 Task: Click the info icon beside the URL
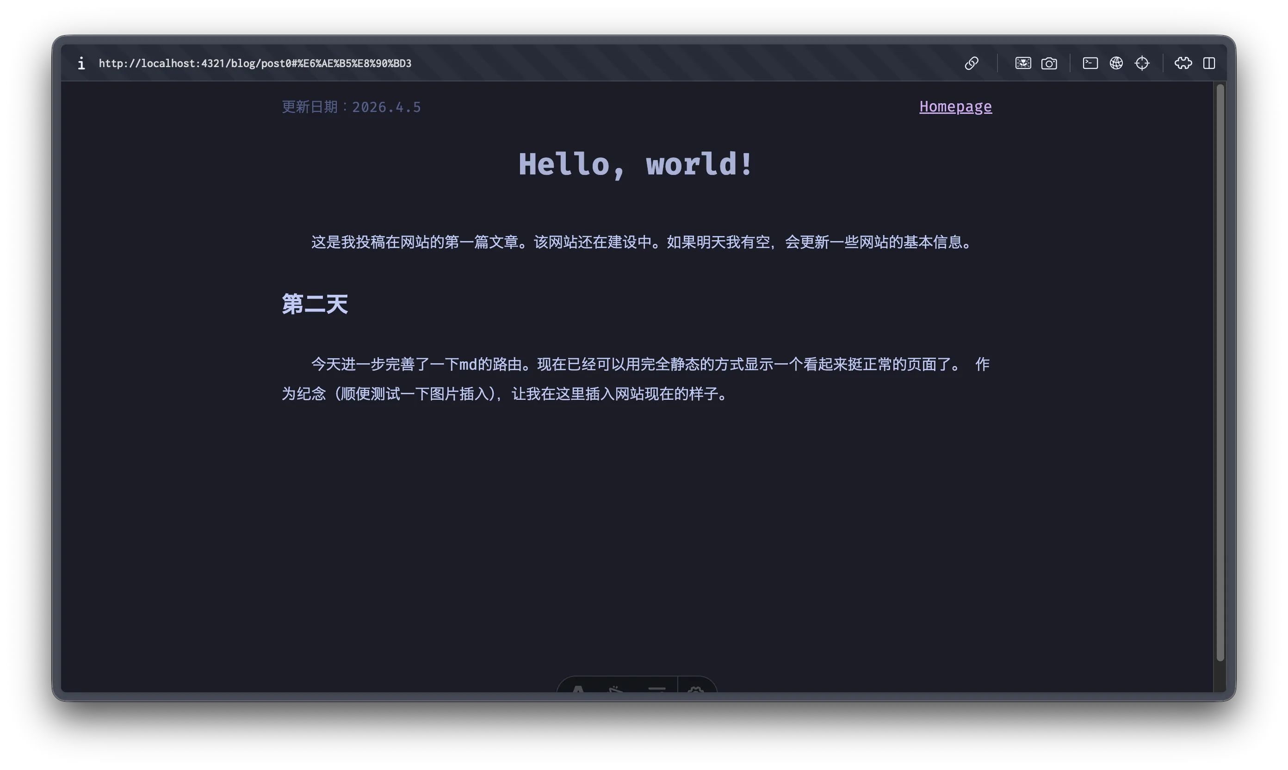[81, 63]
